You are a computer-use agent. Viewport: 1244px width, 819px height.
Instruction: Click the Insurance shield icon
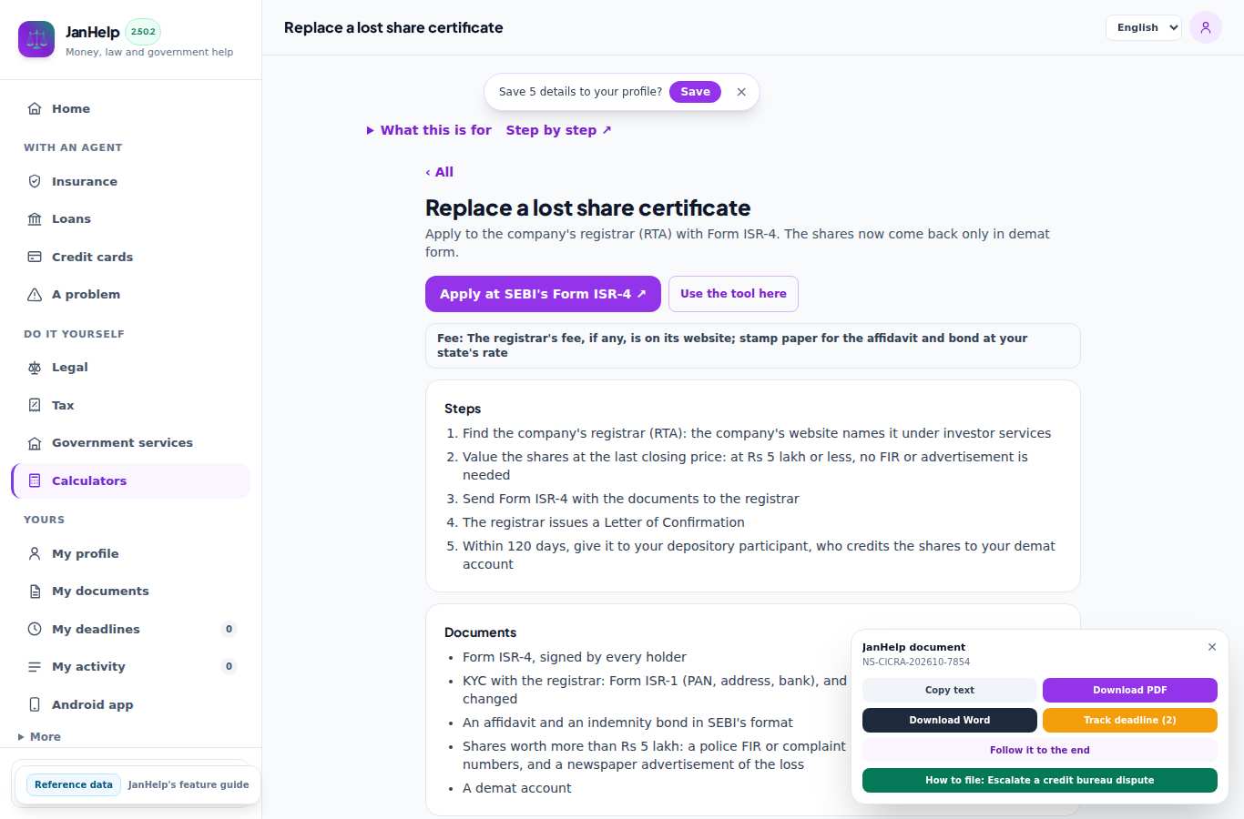click(x=35, y=181)
